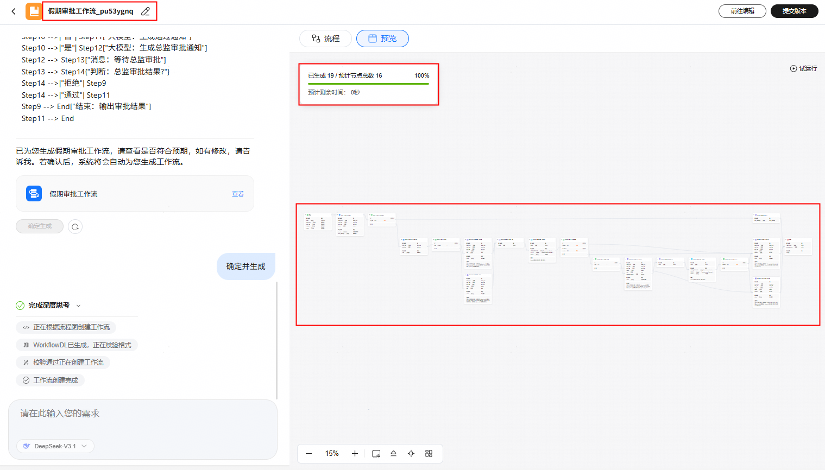Screen dimensions: 825x470
Task: Click the chat panel vertical scrollbar
Action: (x=277, y=340)
